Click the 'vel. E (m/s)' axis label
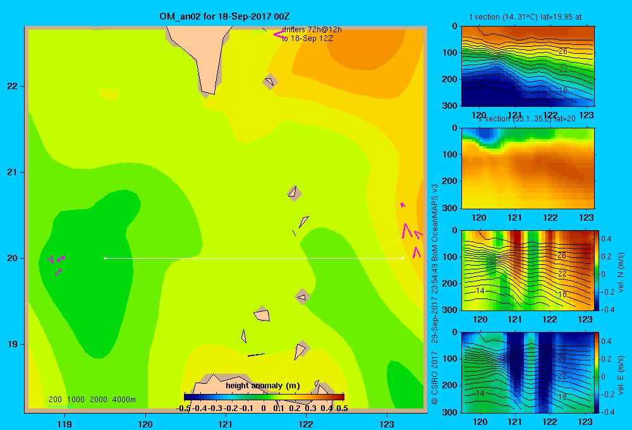The width and height of the screenshot is (632, 430). (x=621, y=375)
